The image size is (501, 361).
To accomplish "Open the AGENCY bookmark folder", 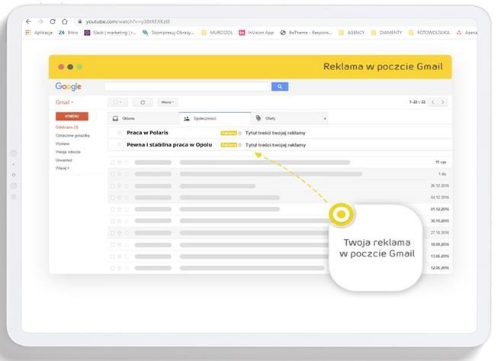I will [352, 33].
